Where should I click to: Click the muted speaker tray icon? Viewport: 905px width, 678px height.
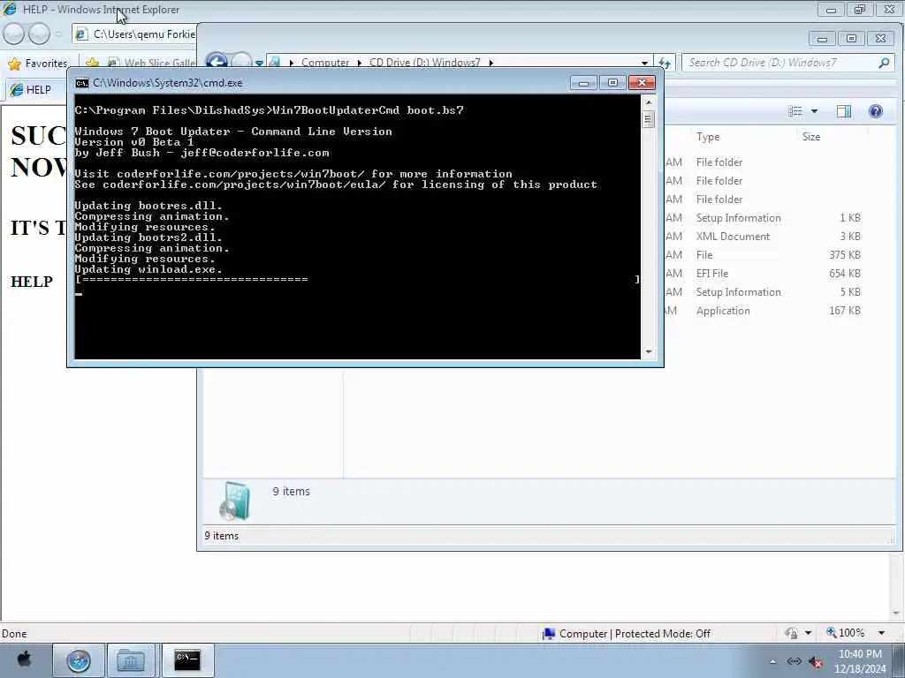816,661
